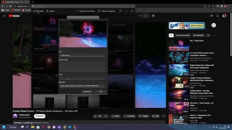Image resolution: width=232 pixels, height=130 pixels.
Task: Click Hintergrund hinzufügen button
Action: [86, 11]
